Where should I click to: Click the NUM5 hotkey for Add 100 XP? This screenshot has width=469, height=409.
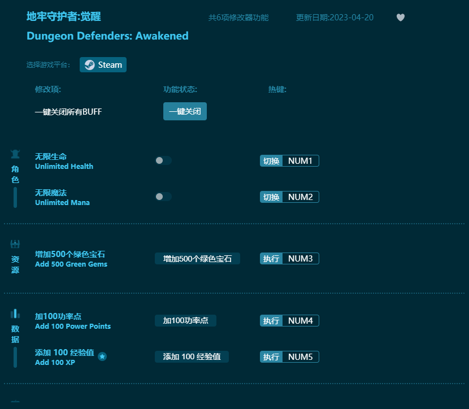tap(299, 356)
